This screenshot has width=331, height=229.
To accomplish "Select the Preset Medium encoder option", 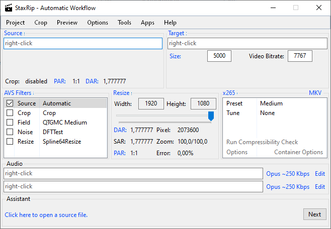I will click(271, 103).
